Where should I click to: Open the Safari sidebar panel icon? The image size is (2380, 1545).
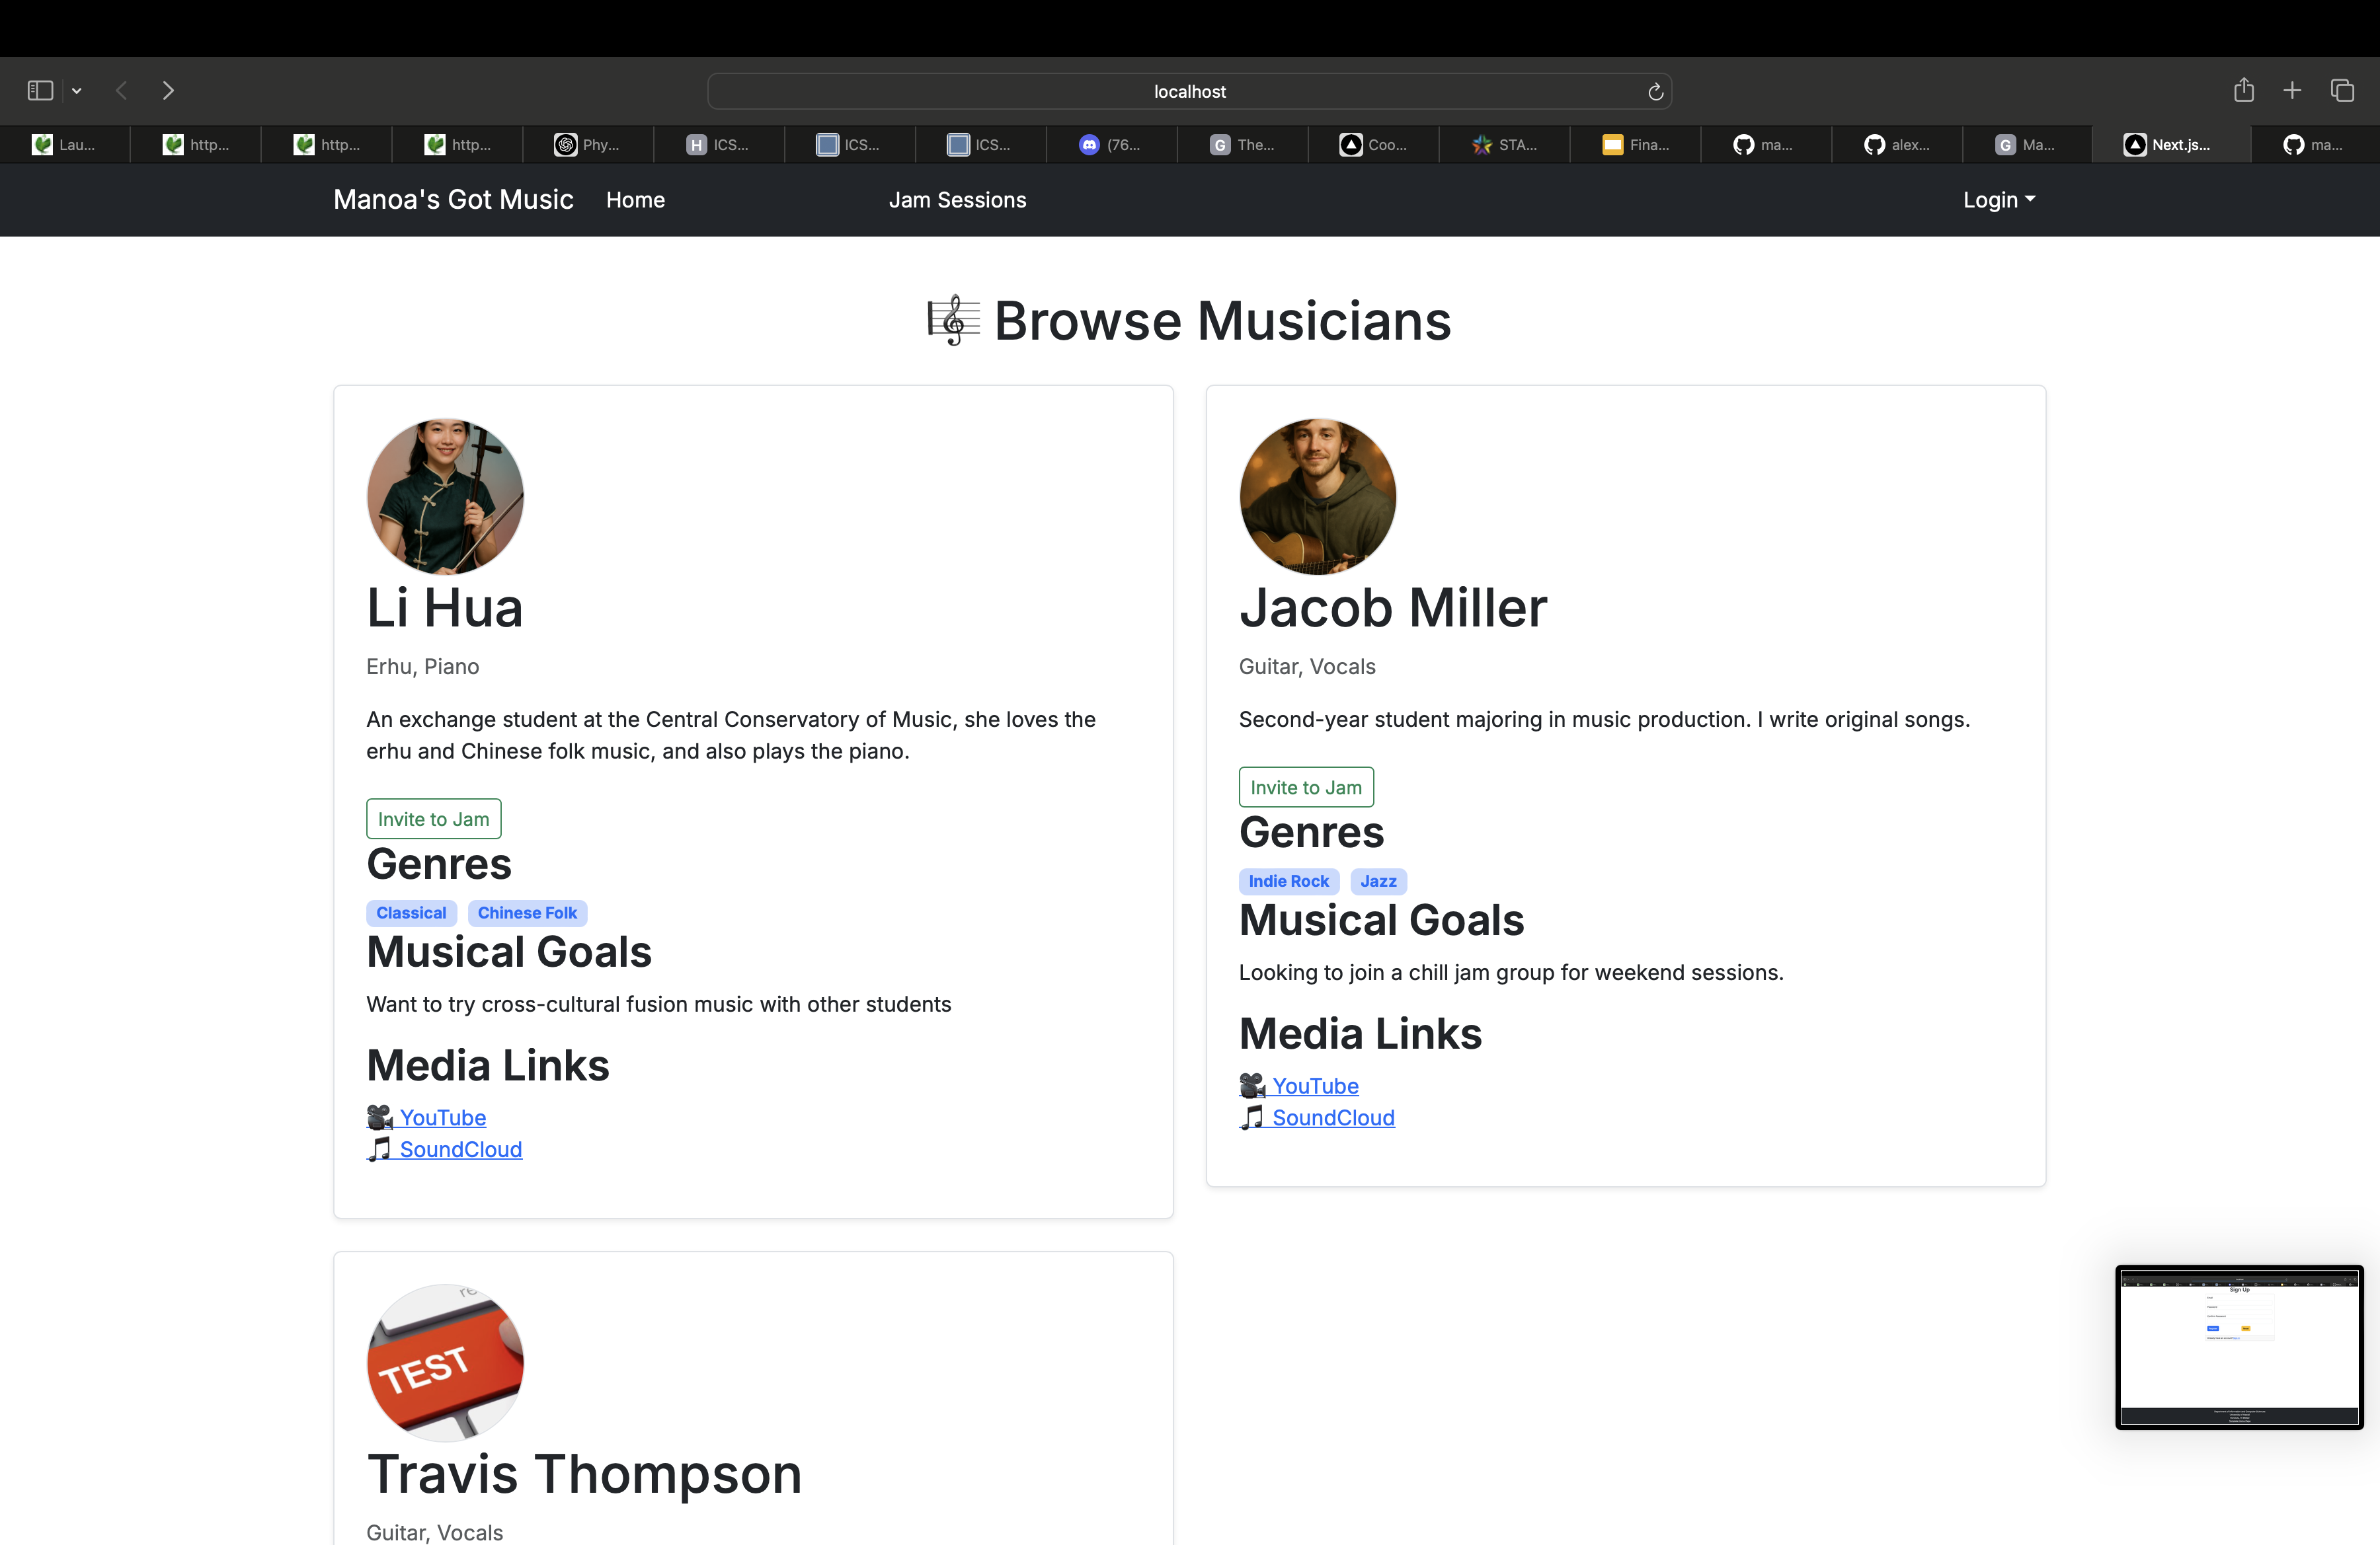(x=40, y=90)
